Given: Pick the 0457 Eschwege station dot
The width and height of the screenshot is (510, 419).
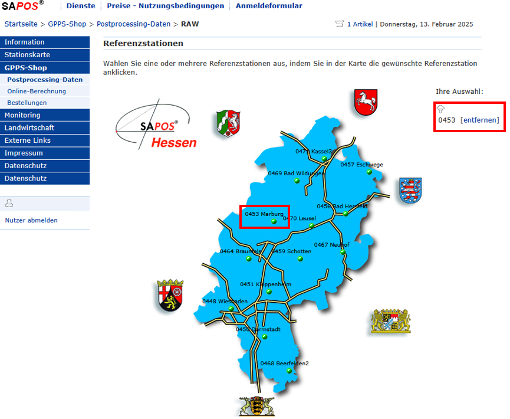Looking at the screenshot, I should click(x=369, y=172).
